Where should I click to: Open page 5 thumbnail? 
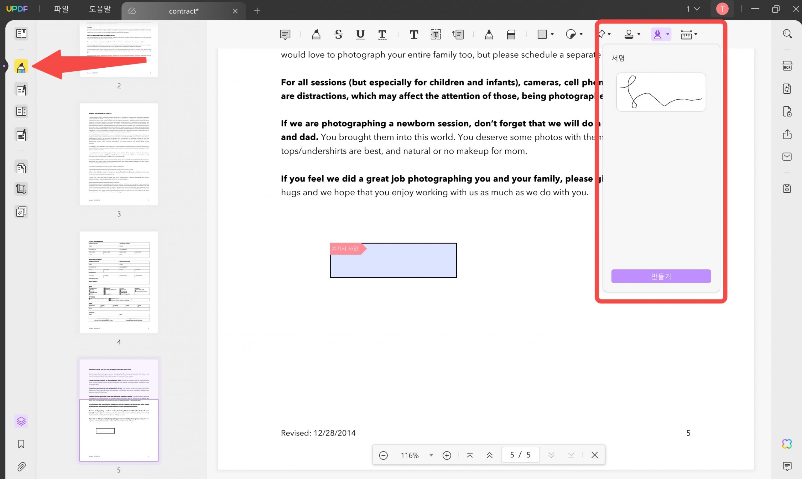click(x=119, y=410)
